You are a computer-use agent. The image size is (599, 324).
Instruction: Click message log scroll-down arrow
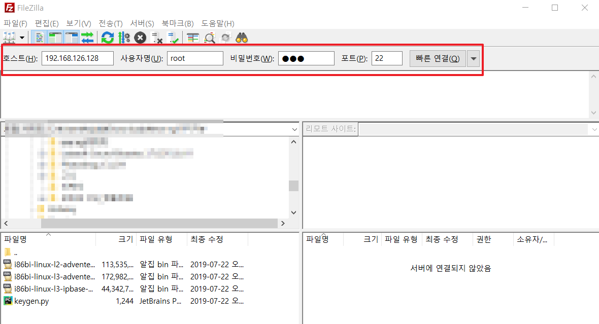(x=593, y=113)
